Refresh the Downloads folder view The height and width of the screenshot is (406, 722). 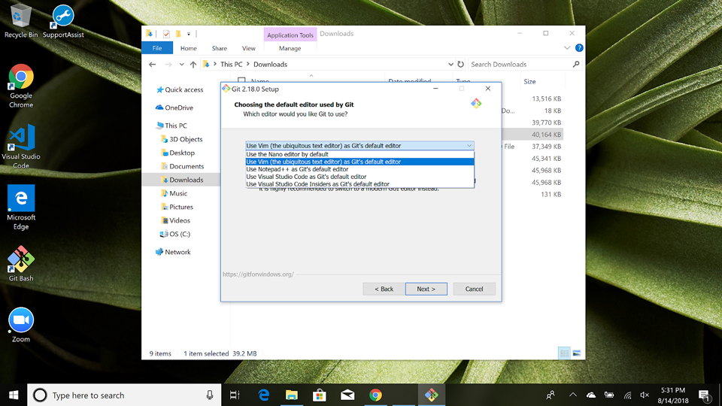[460, 65]
